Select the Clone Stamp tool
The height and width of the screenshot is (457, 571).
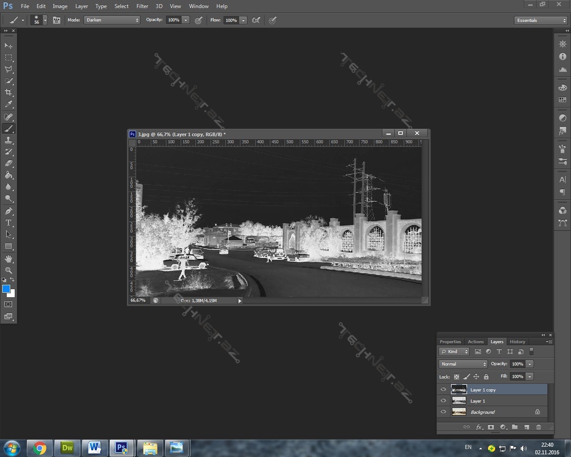point(8,140)
